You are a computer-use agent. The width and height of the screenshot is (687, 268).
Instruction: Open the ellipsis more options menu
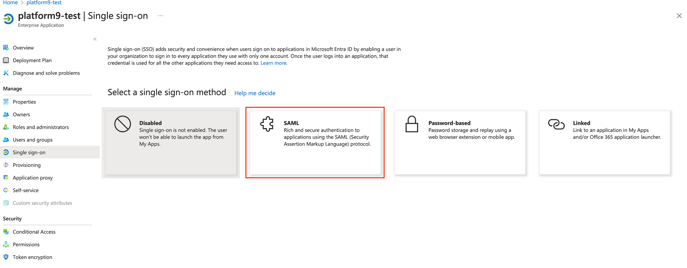(x=161, y=16)
